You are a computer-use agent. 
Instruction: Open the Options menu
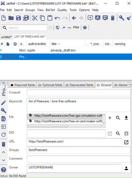(84, 10)
